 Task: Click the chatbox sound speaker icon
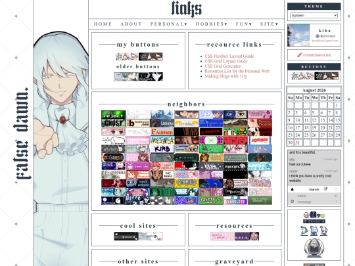click(x=336, y=196)
